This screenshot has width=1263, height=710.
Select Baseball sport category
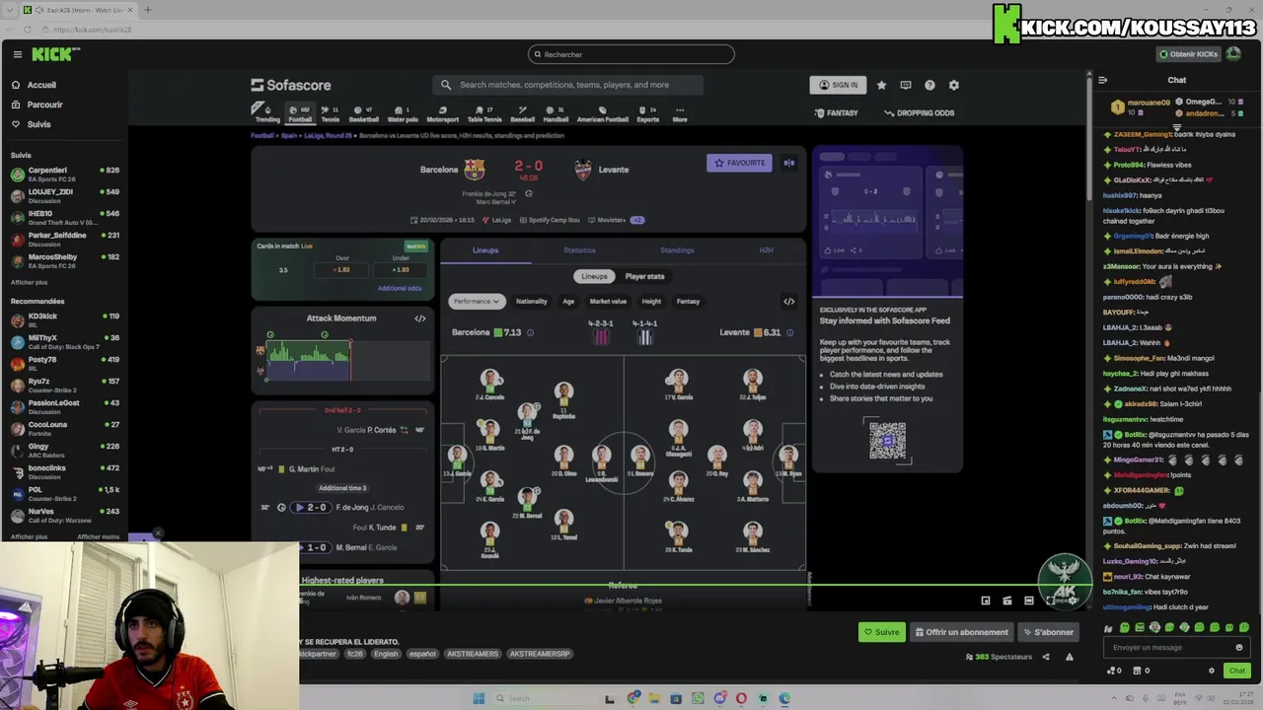[523, 113]
